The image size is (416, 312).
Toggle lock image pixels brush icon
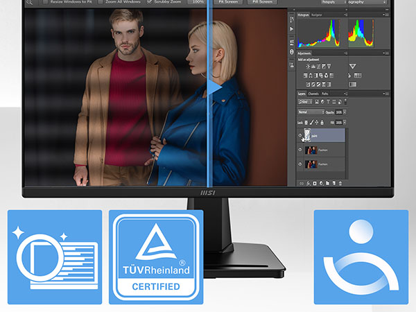[x=311, y=123]
